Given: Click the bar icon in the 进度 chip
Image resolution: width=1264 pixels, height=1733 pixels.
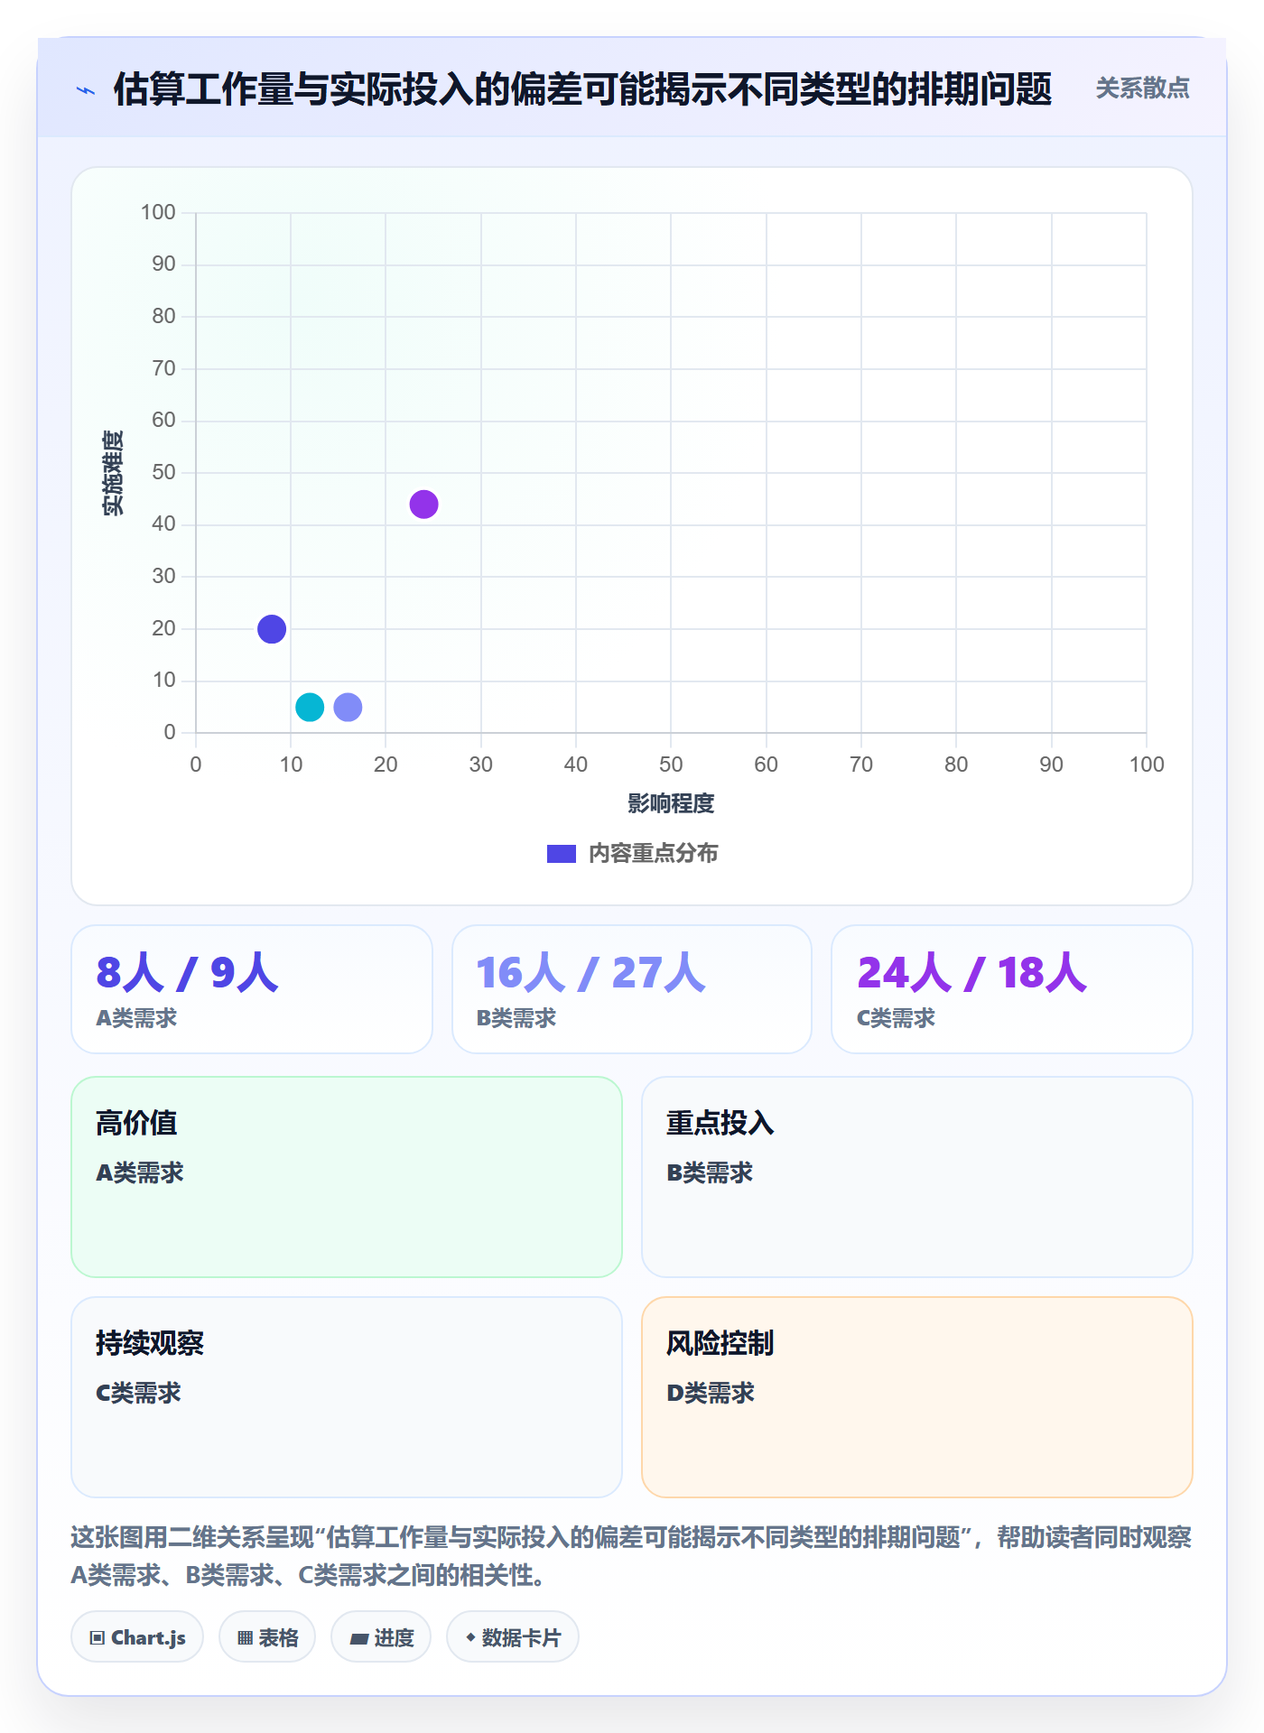Looking at the screenshot, I should [358, 1638].
